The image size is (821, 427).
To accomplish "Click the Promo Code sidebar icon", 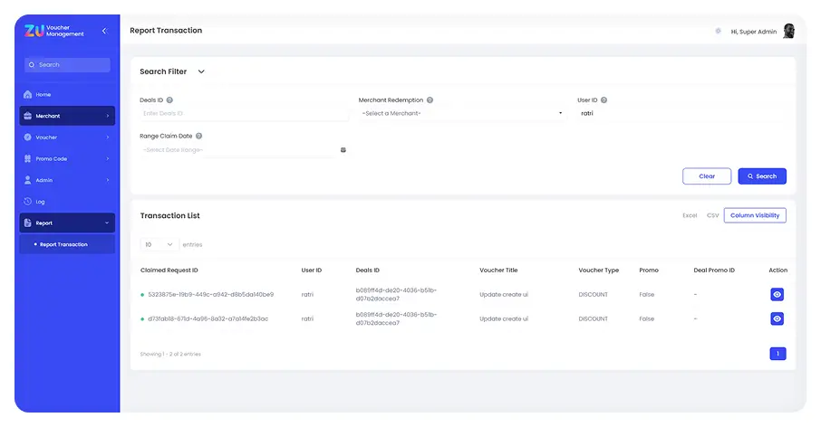I will [28, 159].
